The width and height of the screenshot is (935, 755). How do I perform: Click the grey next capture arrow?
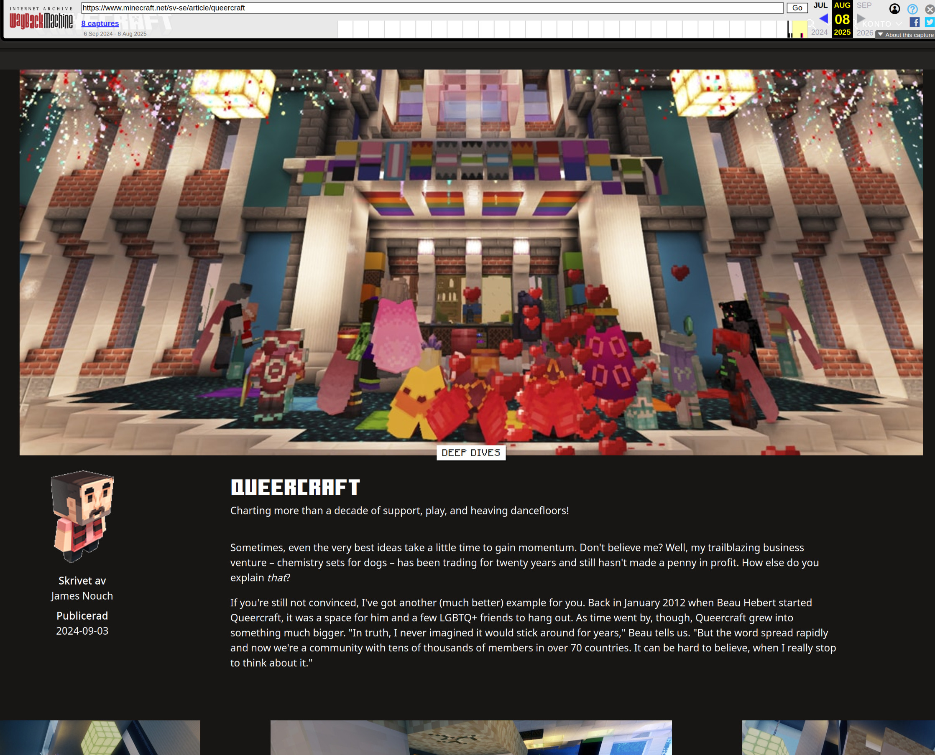[861, 19]
